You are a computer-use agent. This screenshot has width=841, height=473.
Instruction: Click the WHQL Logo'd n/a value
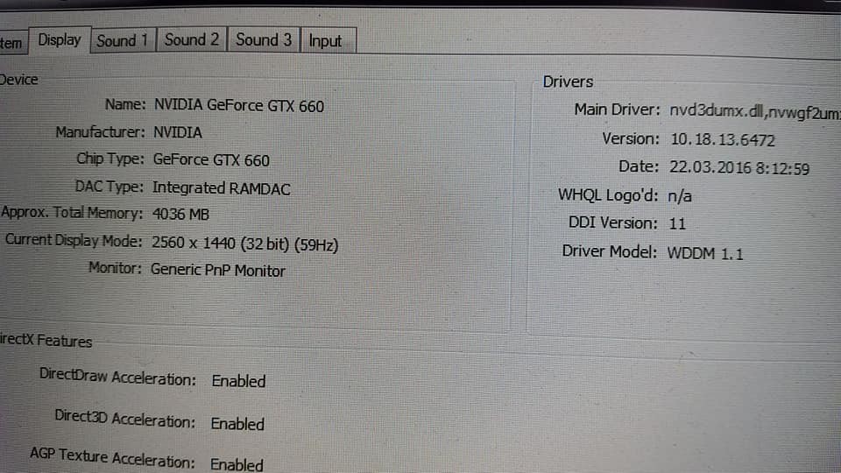[x=680, y=195]
